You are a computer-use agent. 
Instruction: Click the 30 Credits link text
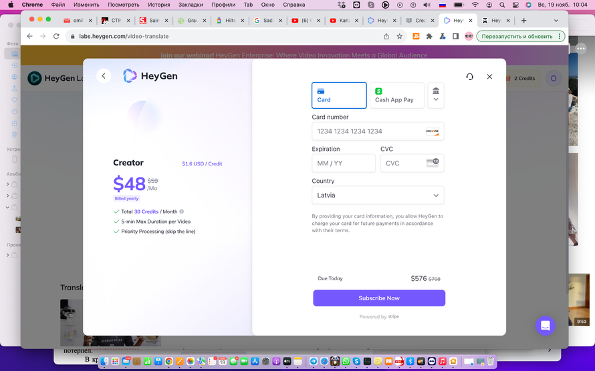(146, 212)
